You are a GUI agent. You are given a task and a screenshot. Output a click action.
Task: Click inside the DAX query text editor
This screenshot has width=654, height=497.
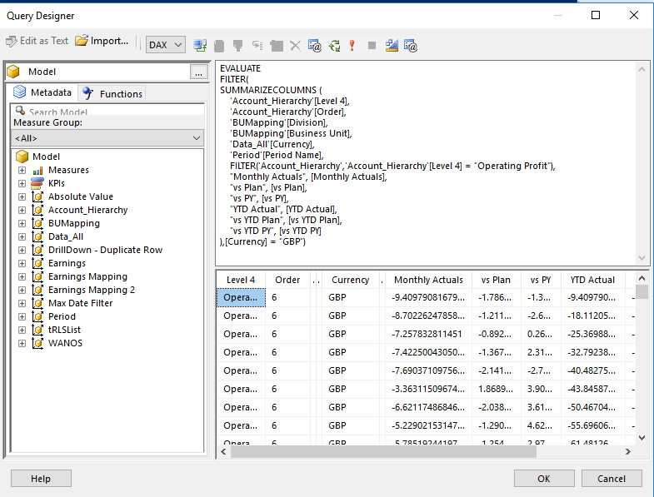tap(426, 162)
